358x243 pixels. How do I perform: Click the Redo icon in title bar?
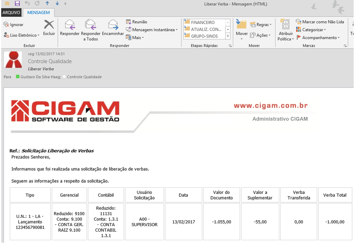37,4
